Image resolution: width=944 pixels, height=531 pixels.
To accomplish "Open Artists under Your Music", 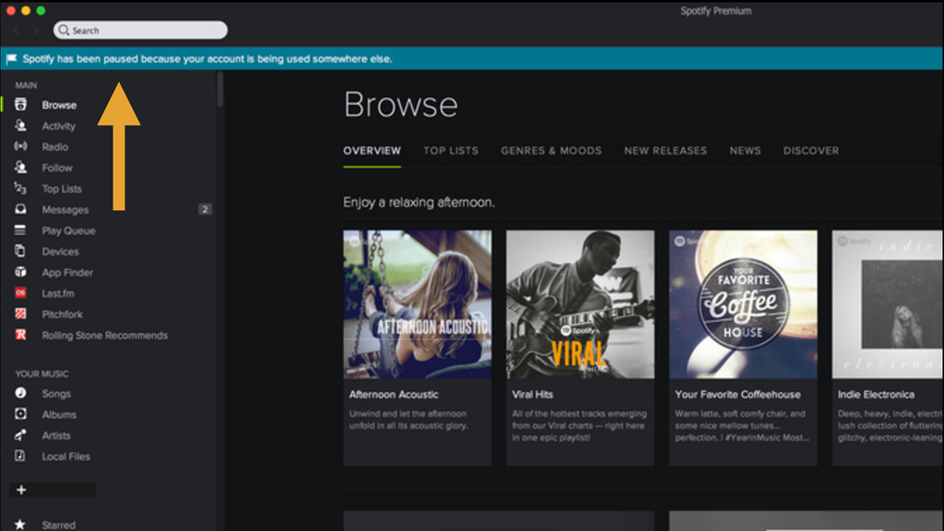I will tap(56, 435).
